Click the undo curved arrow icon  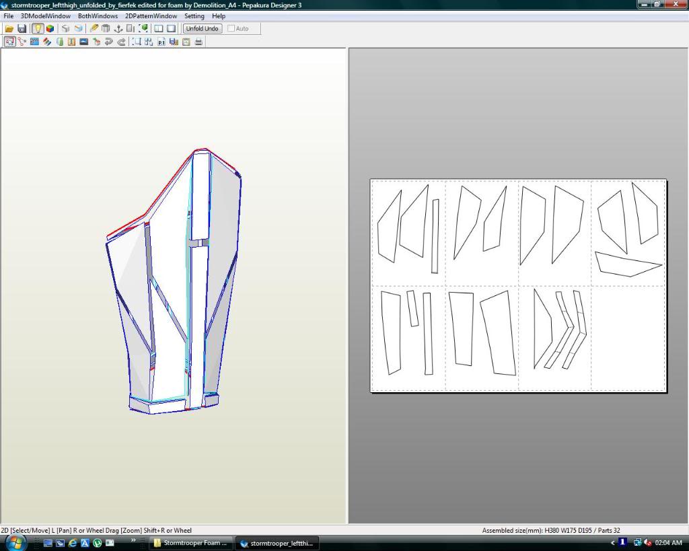(x=109, y=42)
